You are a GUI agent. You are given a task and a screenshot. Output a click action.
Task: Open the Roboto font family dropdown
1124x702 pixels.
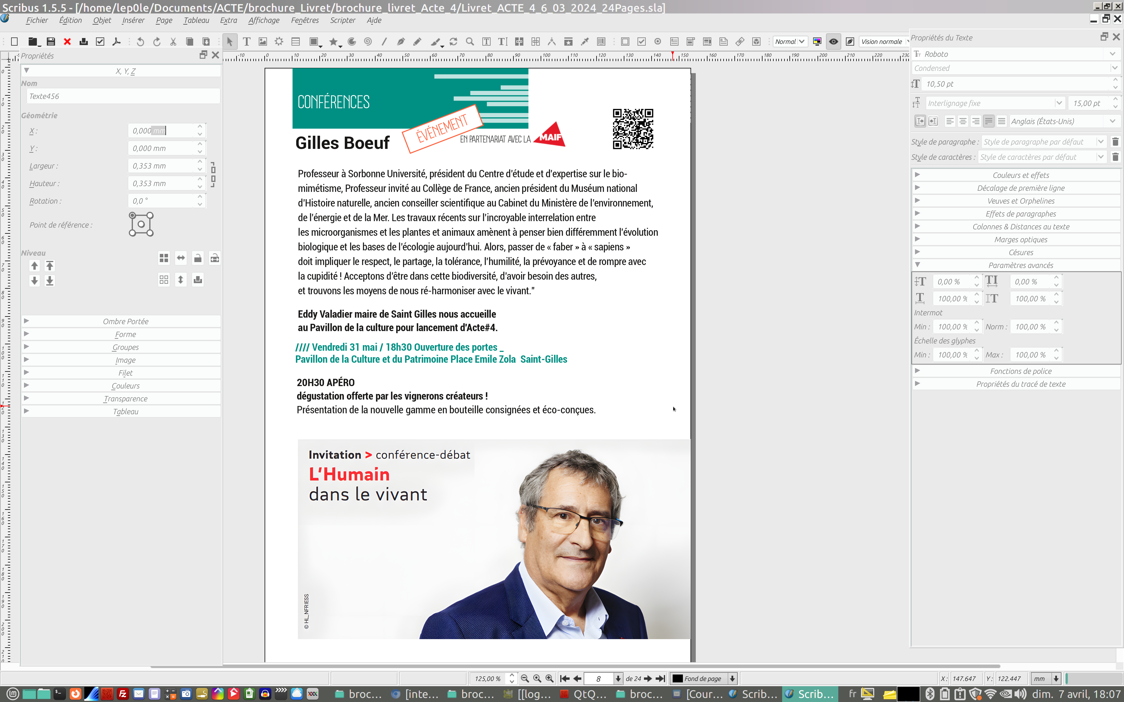(1112, 54)
